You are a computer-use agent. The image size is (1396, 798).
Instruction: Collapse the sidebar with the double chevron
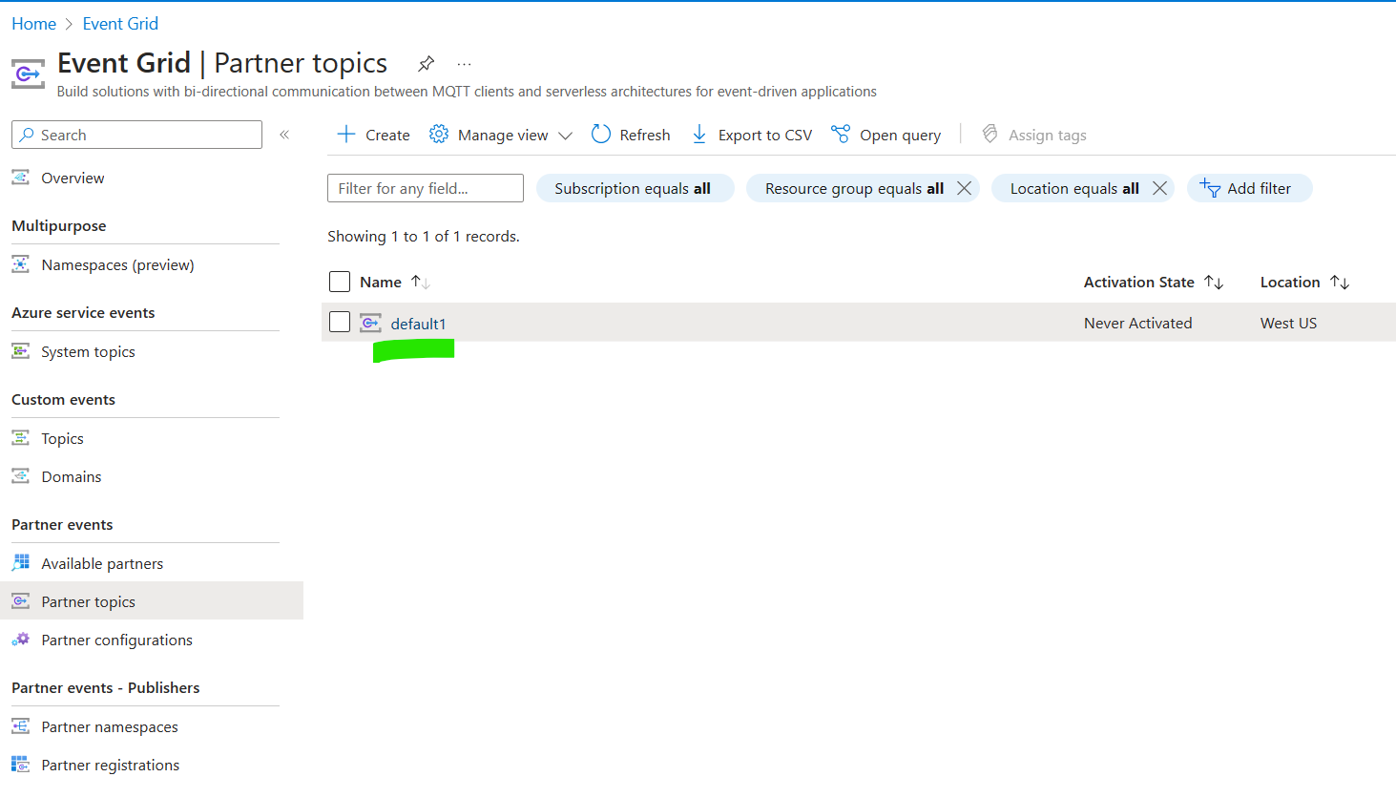[284, 135]
